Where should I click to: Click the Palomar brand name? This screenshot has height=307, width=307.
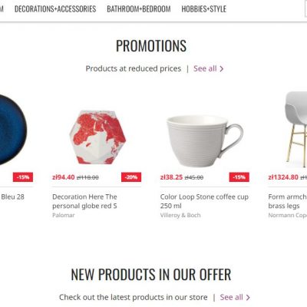click(x=64, y=215)
